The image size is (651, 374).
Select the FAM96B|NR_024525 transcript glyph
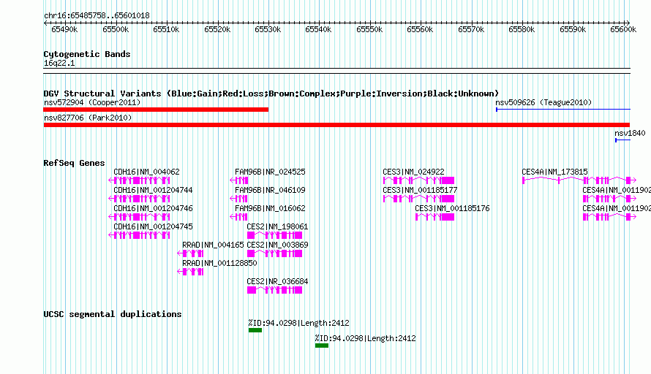click(x=238, y=180)
